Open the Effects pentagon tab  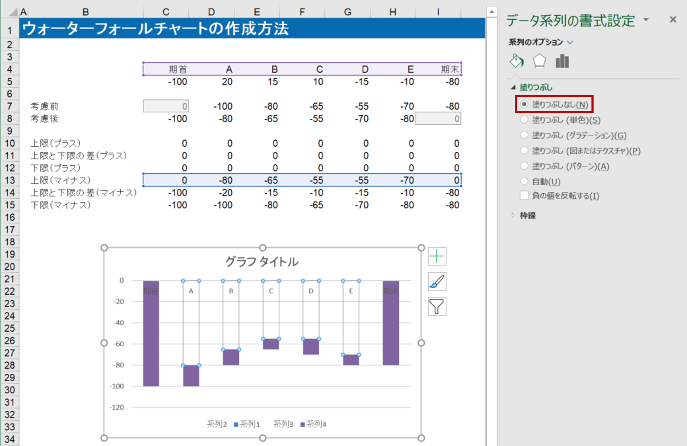[539, 61]
